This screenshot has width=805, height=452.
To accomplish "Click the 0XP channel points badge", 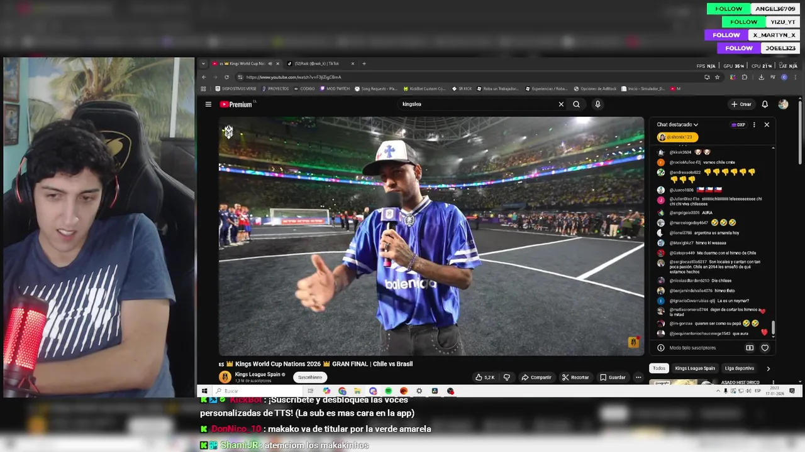I will 738,124.
